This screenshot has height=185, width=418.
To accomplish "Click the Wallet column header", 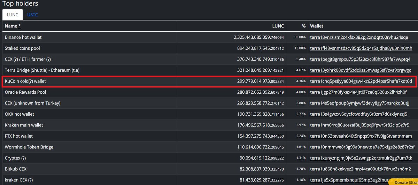I will tap(317, 26).
